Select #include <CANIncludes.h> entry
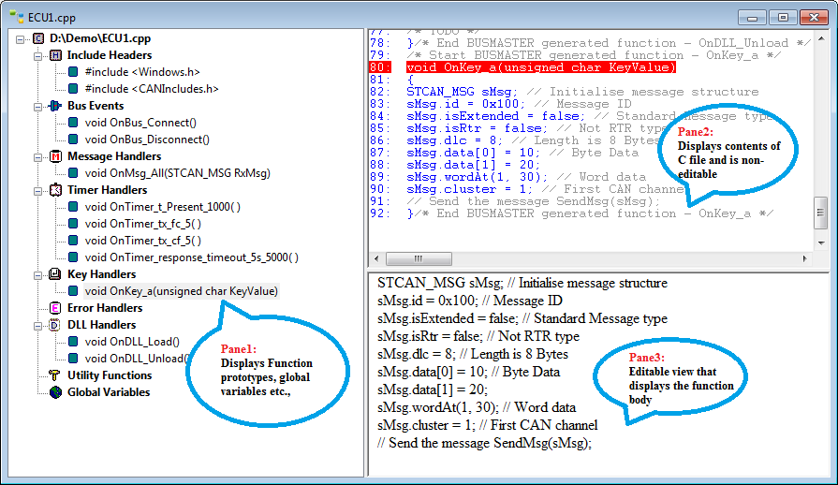 pos(152,89)
